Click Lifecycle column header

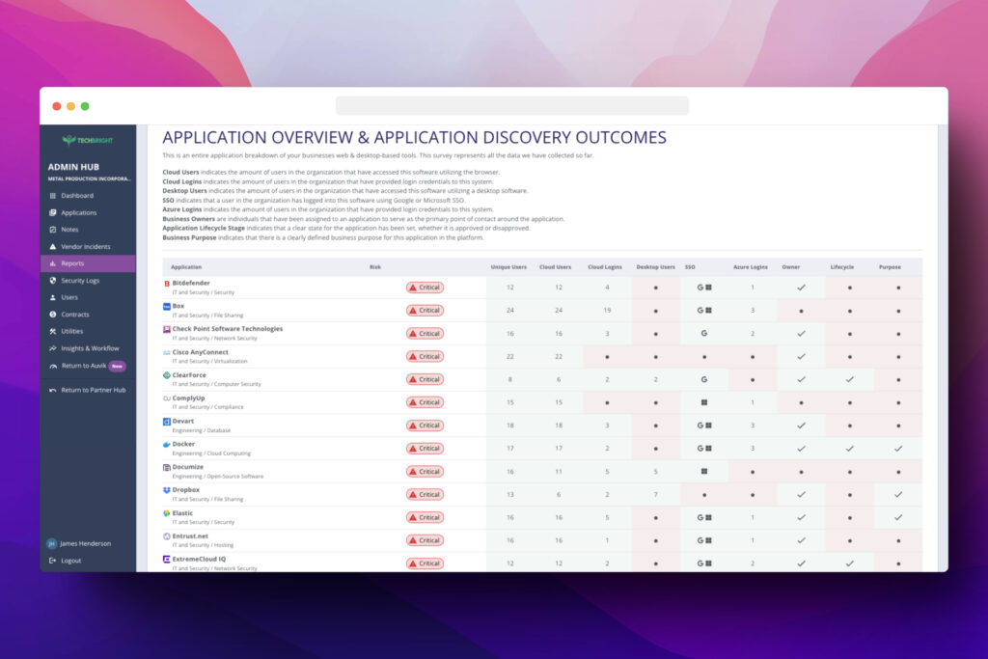pyautogui.click(x=841, y=267)
